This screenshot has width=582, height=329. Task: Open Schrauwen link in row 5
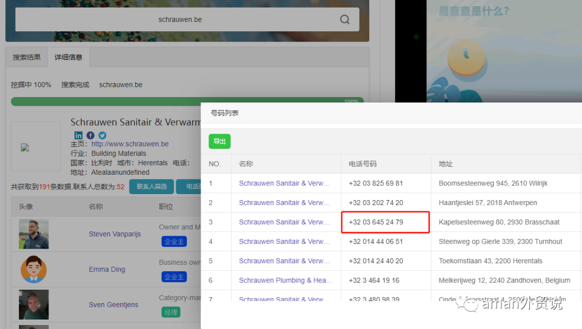(285, 261)
